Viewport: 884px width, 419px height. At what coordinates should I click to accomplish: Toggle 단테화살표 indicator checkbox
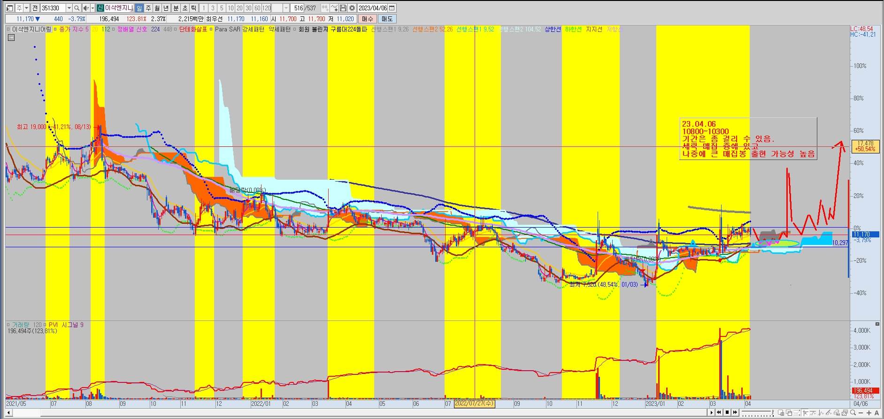pyautogui.click(x=176, y=29)
